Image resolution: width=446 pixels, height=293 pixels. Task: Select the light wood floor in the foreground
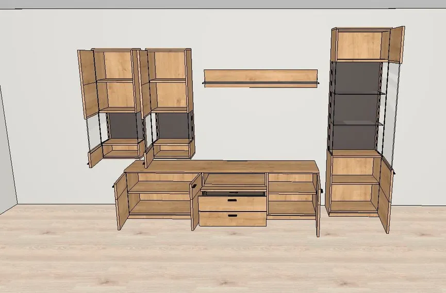(222, 258)
